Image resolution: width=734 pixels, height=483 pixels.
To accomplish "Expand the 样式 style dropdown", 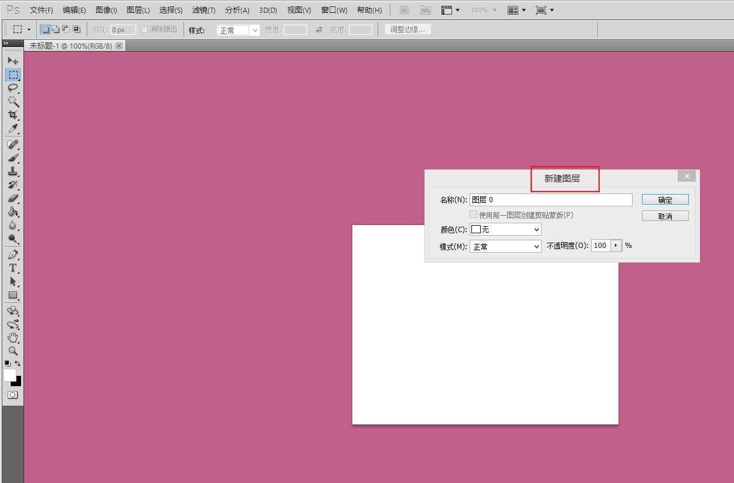I will [x=238, y=30].
